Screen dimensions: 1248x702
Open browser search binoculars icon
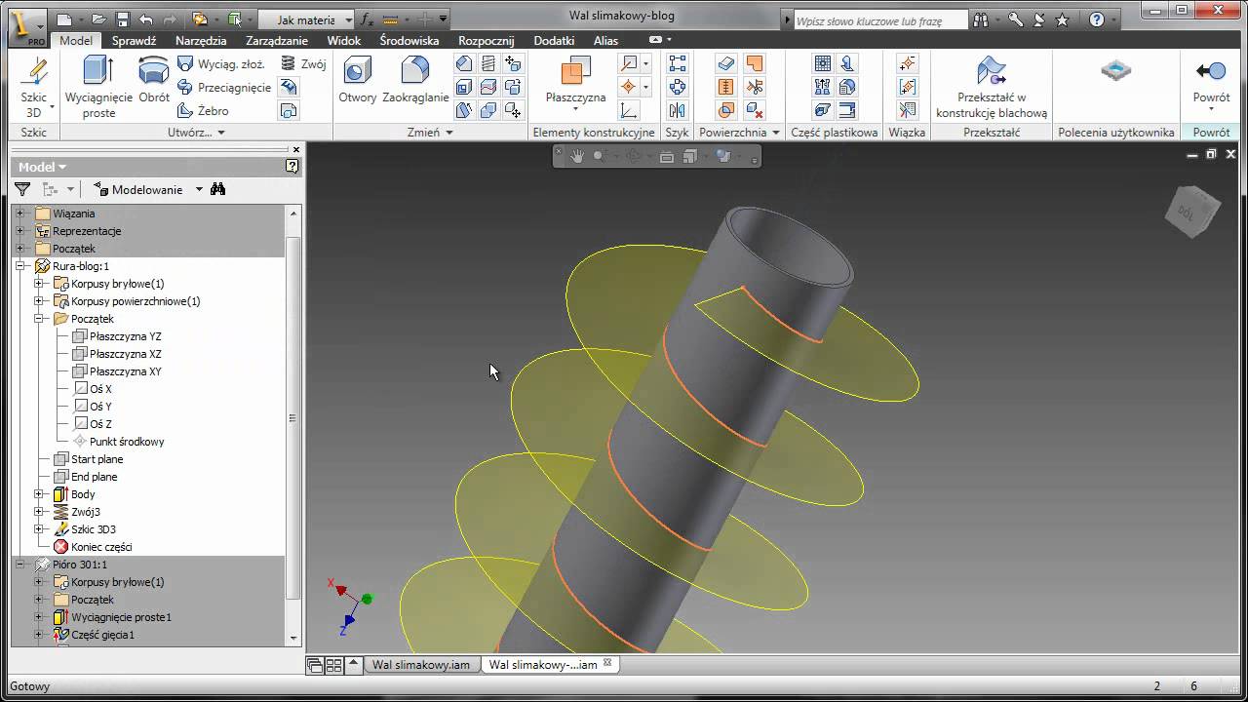tap(218, 189)
